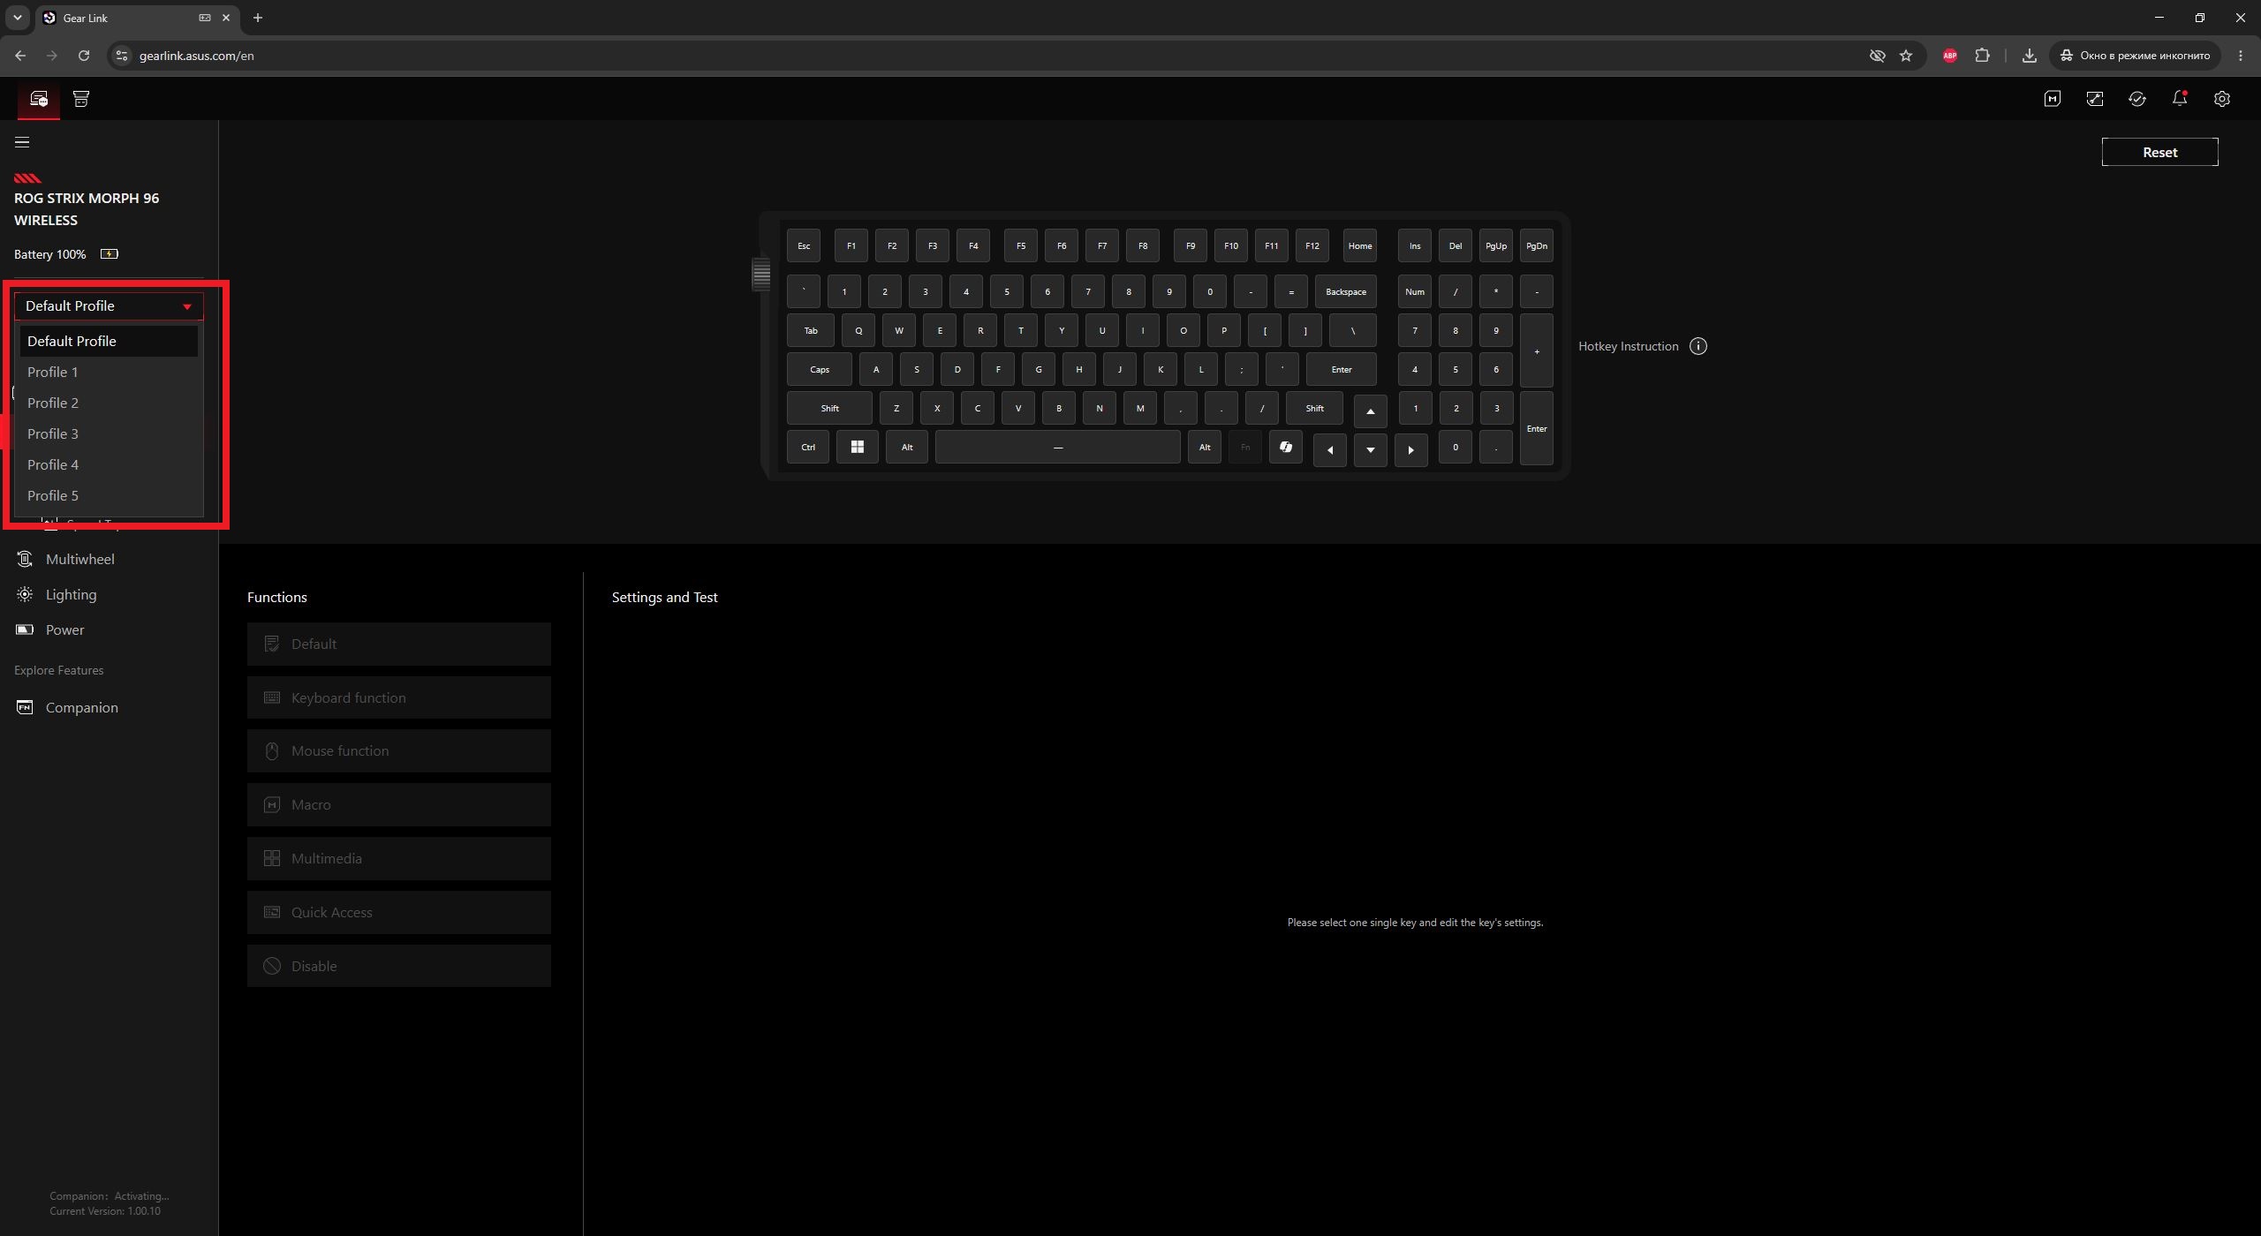Open the notifications bell
This screenshot has height=1236, width=2261.
(x=2180, y=99)
